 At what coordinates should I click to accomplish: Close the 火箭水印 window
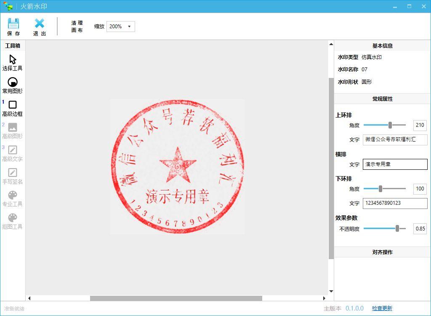click(423, 6)
